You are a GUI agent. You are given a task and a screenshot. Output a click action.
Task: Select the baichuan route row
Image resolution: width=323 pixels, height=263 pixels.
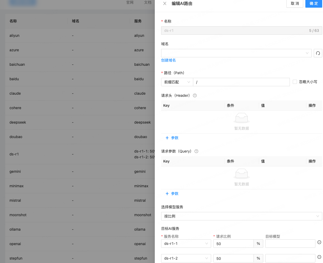[x=80, y=64]
